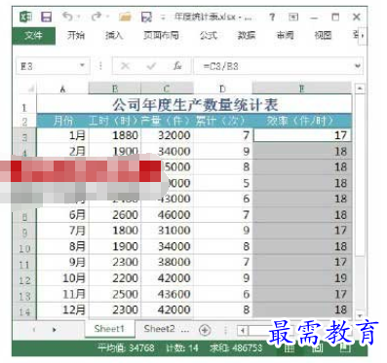Expand the Name Box dropdown arrow
The height and width of the screenshot is (363, 387).
83,66
